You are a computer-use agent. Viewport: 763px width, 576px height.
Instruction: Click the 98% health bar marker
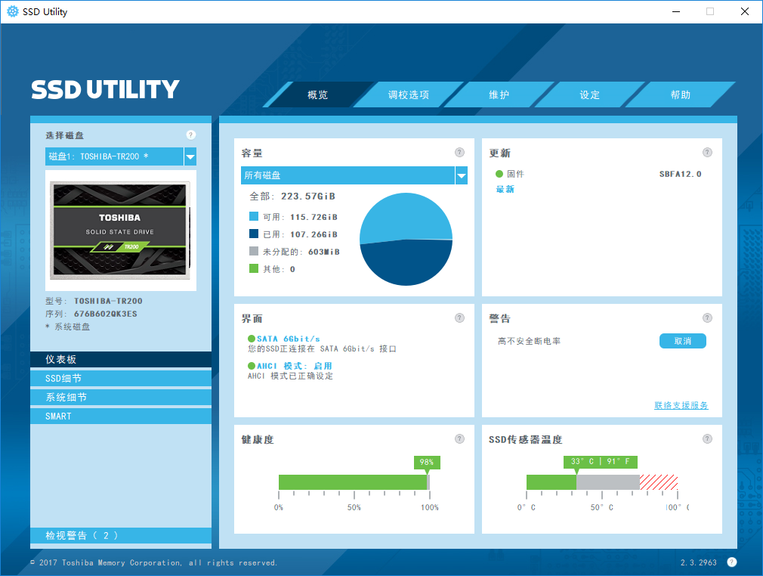tap(427, 463)
